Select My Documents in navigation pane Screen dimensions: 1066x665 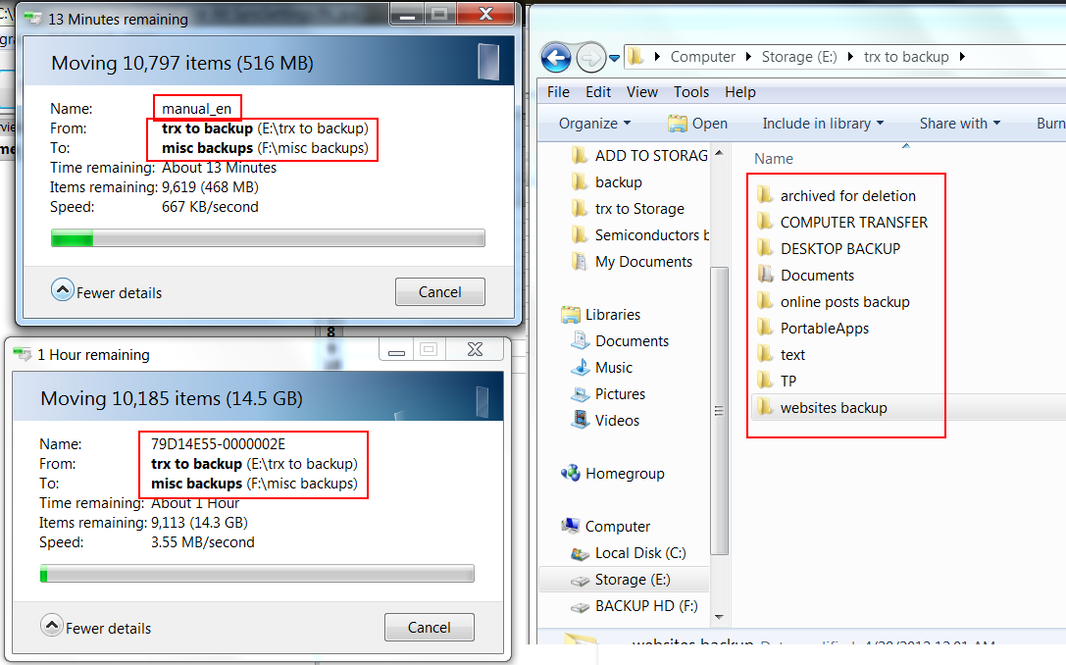click(633, 262)
